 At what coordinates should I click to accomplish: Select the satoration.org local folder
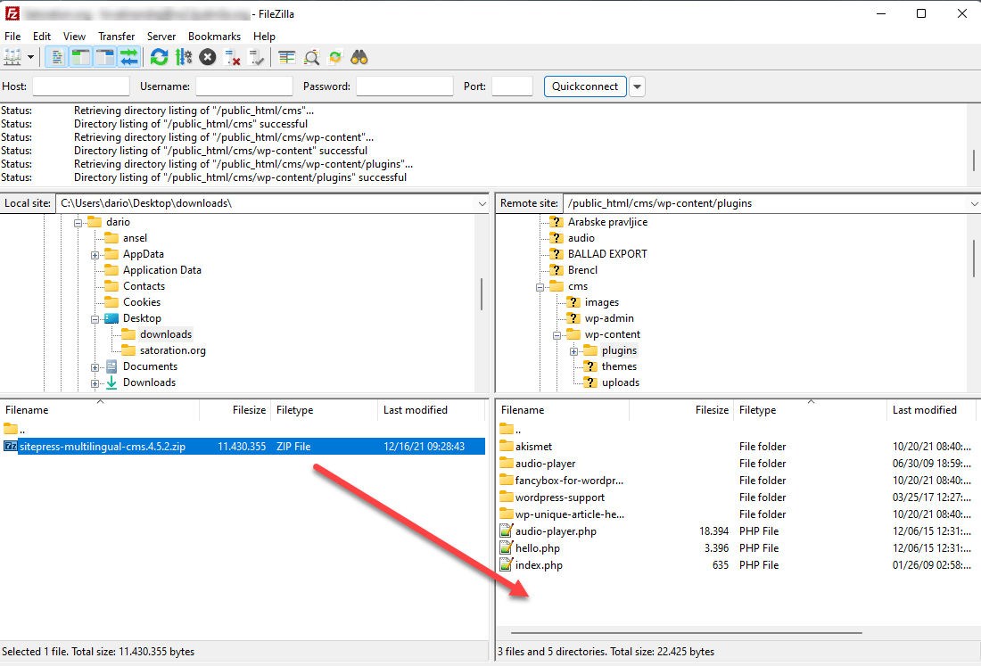coord(173,350)
